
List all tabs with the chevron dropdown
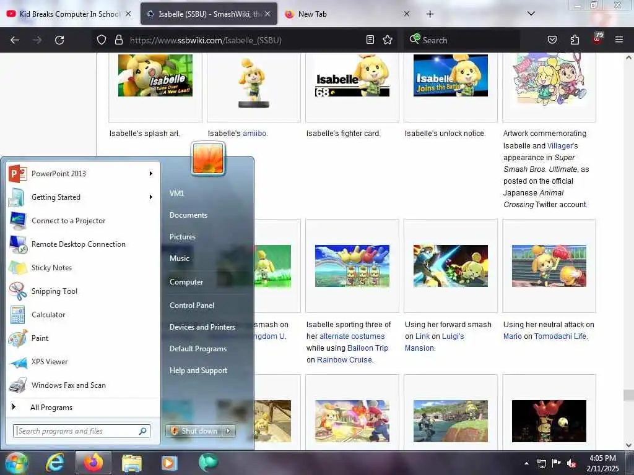(x=531, y=14)
